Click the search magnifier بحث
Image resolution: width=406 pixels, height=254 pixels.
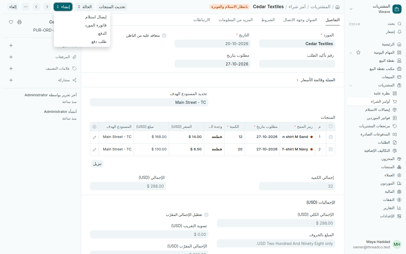point(399,24)
